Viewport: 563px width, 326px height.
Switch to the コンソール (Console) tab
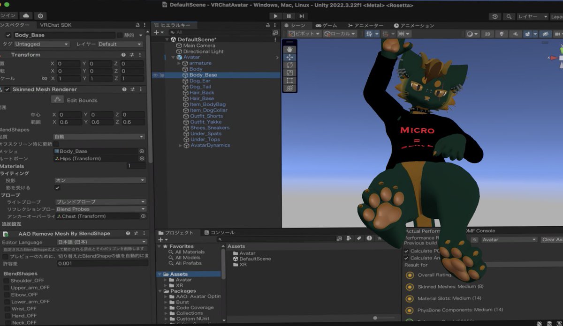click(x=219, y=233)
